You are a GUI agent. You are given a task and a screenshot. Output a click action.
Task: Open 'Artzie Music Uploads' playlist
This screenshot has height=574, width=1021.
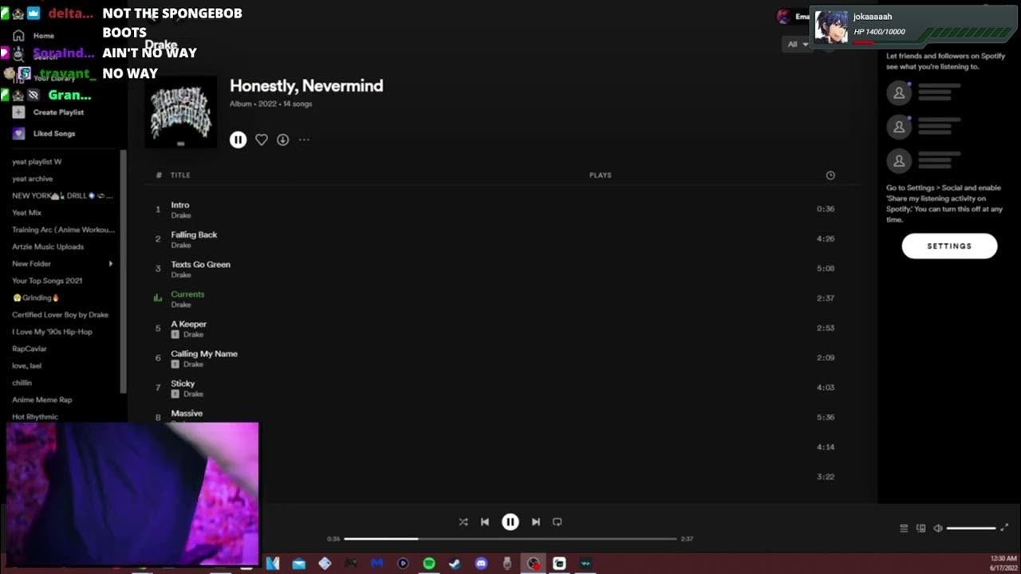48,246
